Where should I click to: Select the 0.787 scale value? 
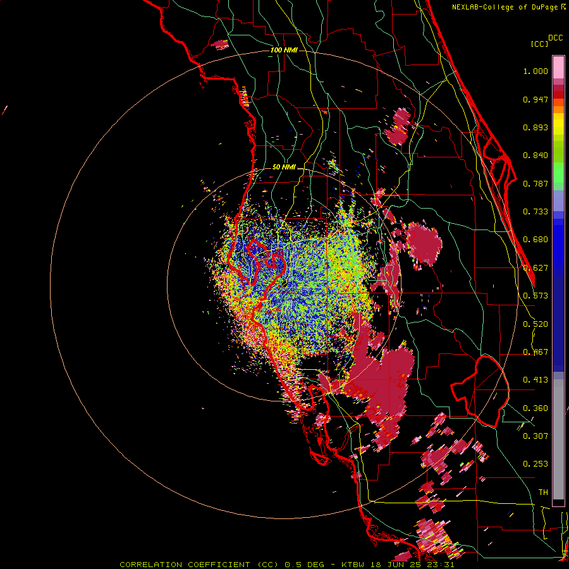pos(535,183)
